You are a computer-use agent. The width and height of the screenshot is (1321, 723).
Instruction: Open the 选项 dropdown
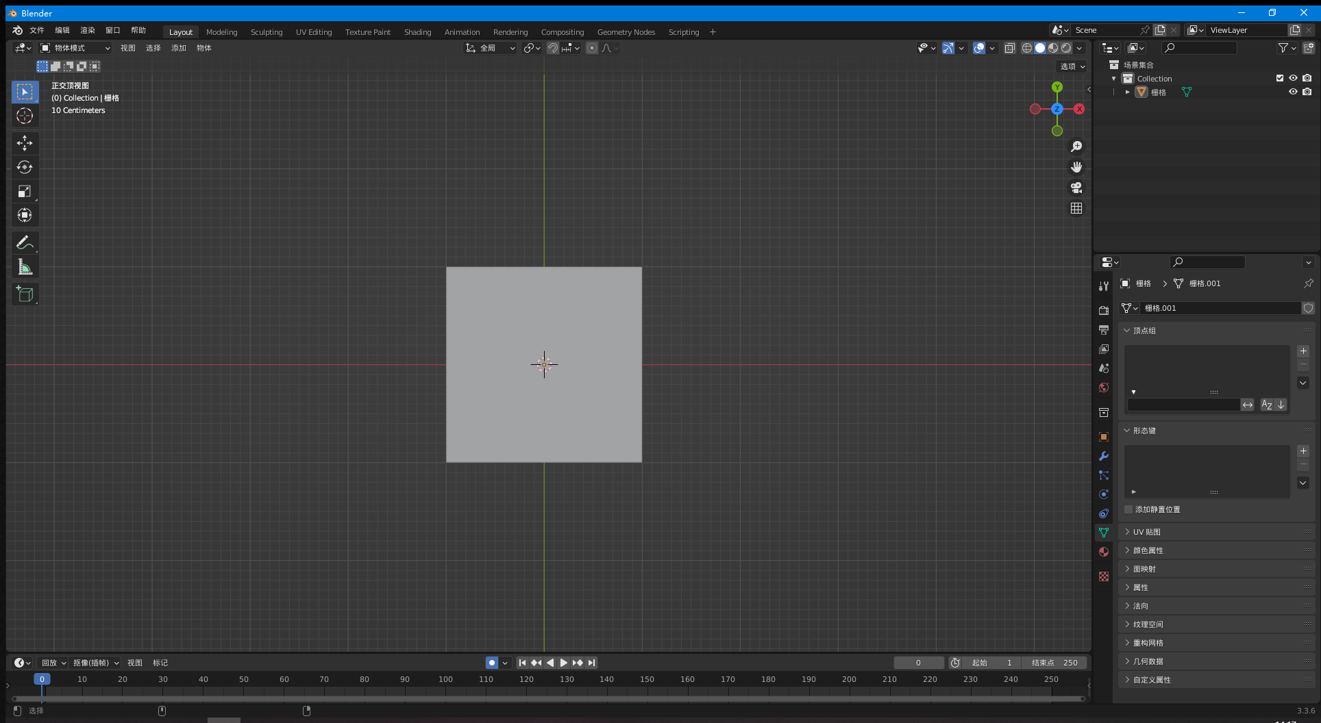pyautogui.click(x=1072, y=66)
